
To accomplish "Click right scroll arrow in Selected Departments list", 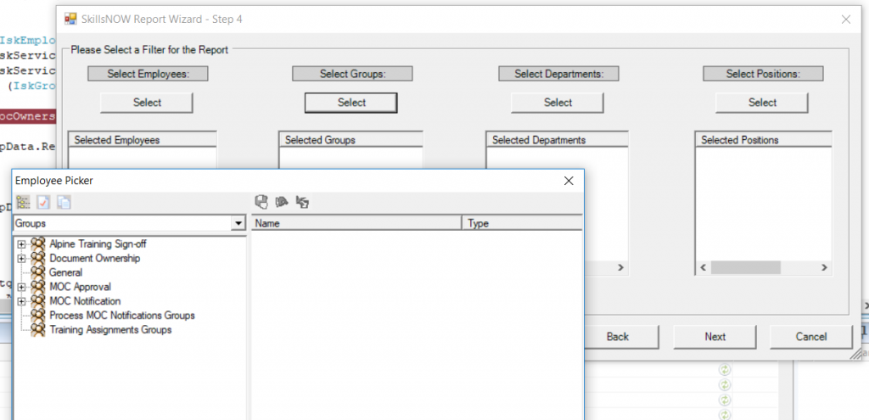I will (x=620, y=267).
